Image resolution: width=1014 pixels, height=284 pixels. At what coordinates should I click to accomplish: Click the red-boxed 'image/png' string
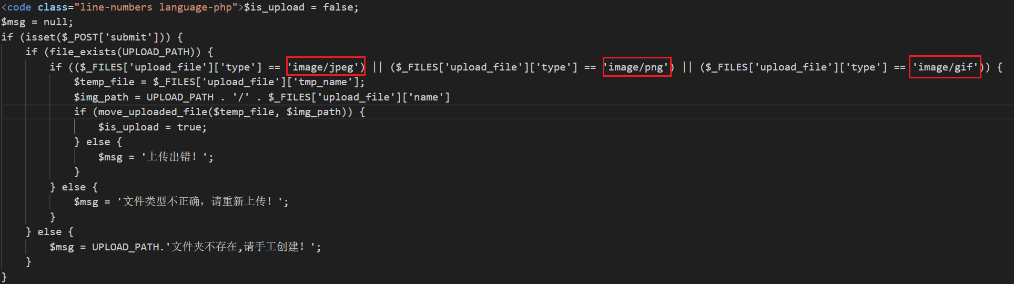636,67
